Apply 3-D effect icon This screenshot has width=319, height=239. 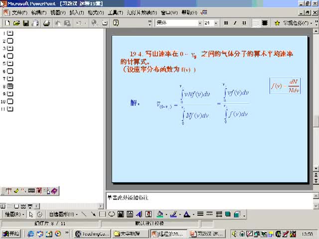pos(237,214)
